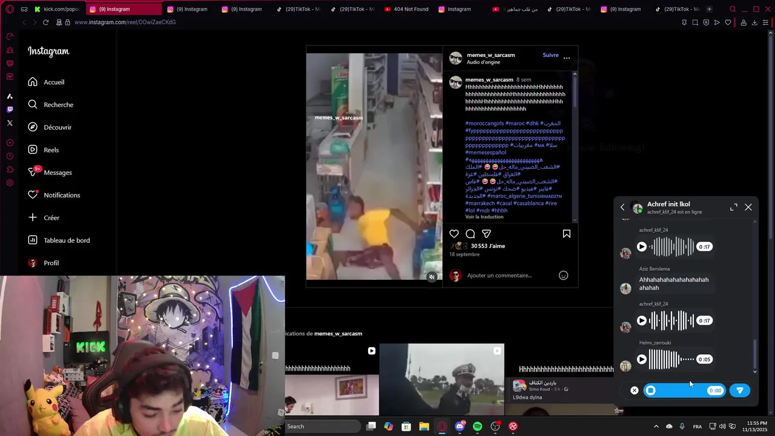Image resolution: width=775 pixels, height=436 pixels.
Task: Open emoji picker in comment box
Action: coord(563,276)
